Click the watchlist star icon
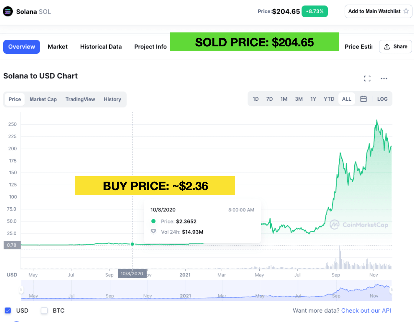414x322 pixels. tap(406, 11)
